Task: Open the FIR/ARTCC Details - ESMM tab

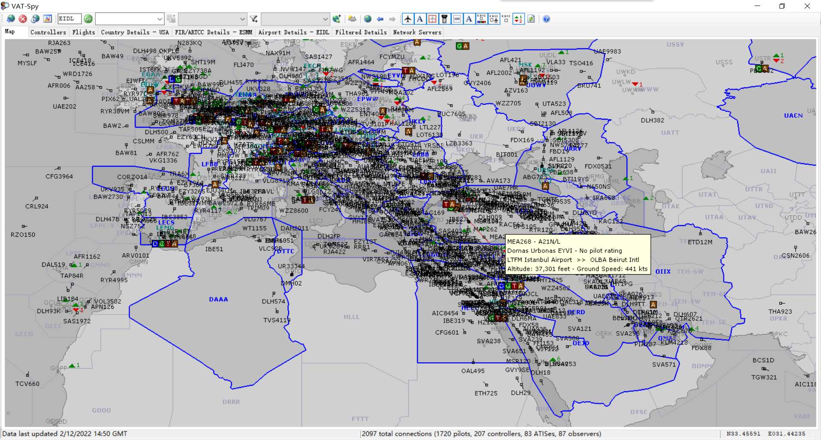Action: (213, 32)
